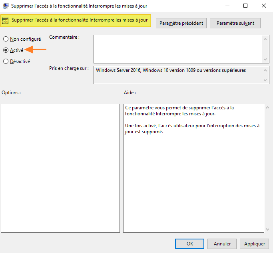Click the yellow header policy title text
Viewport: 273px width, 253px height.
coord(80,20)
